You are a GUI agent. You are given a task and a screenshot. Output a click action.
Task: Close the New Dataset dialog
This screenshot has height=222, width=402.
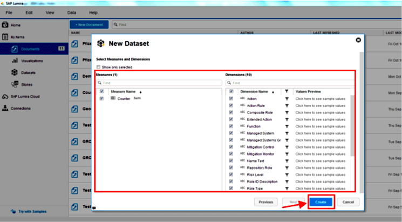[358, 40]
